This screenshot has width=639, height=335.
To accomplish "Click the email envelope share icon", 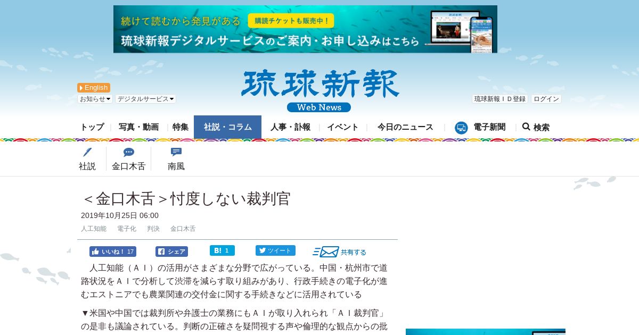I will pyautogui.click(x=326, y=252).
